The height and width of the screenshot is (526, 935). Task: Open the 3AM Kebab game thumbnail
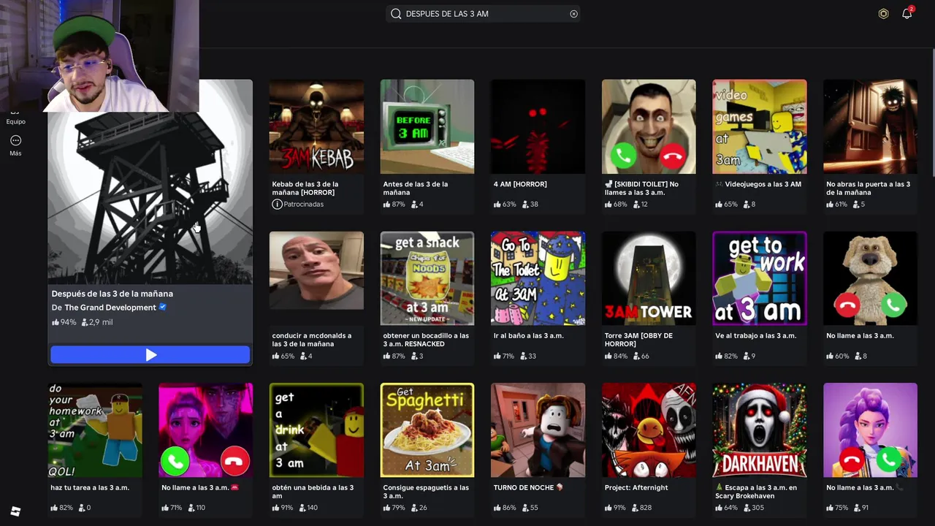(316, 126)
